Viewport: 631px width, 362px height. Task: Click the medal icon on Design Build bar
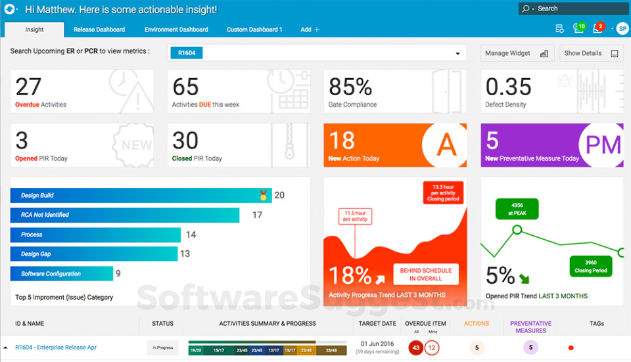[264, 195]
